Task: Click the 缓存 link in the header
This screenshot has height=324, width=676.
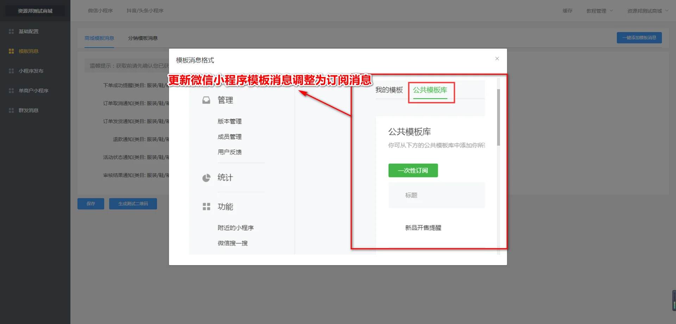Action: coord(568,11)
